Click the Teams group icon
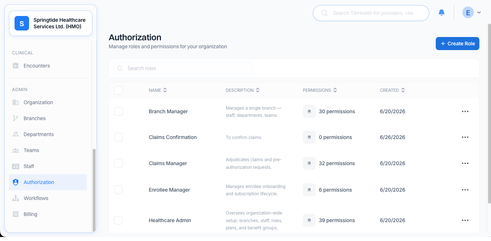 (16, 150)
